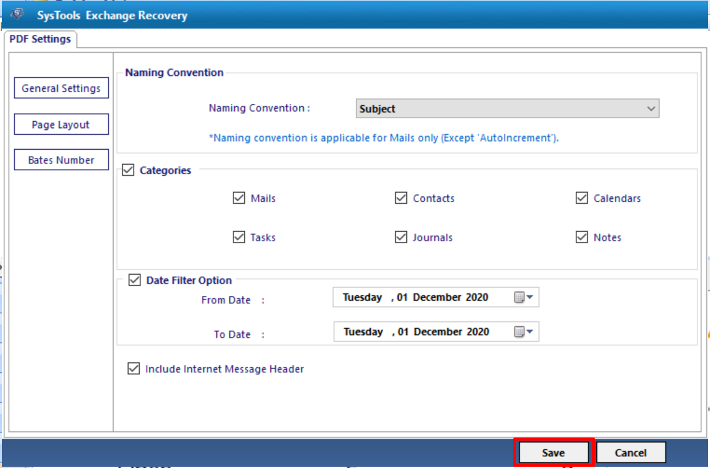Uncheck the Categories checkbox
The height and width of the screenshot is (468, 710).
(129, 170)
